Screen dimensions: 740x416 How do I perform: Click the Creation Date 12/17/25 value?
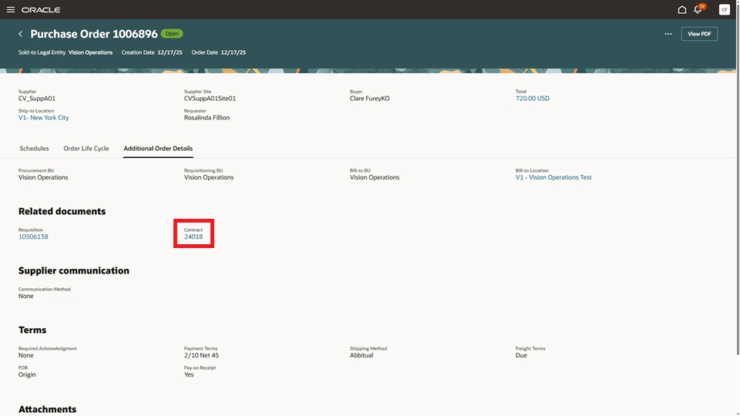(170, 52)
